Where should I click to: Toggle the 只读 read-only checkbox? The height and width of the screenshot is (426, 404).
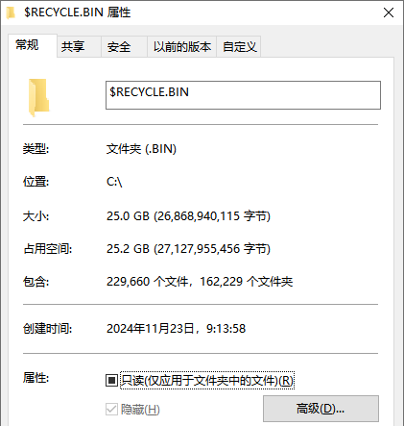click(x=111, y=380)
